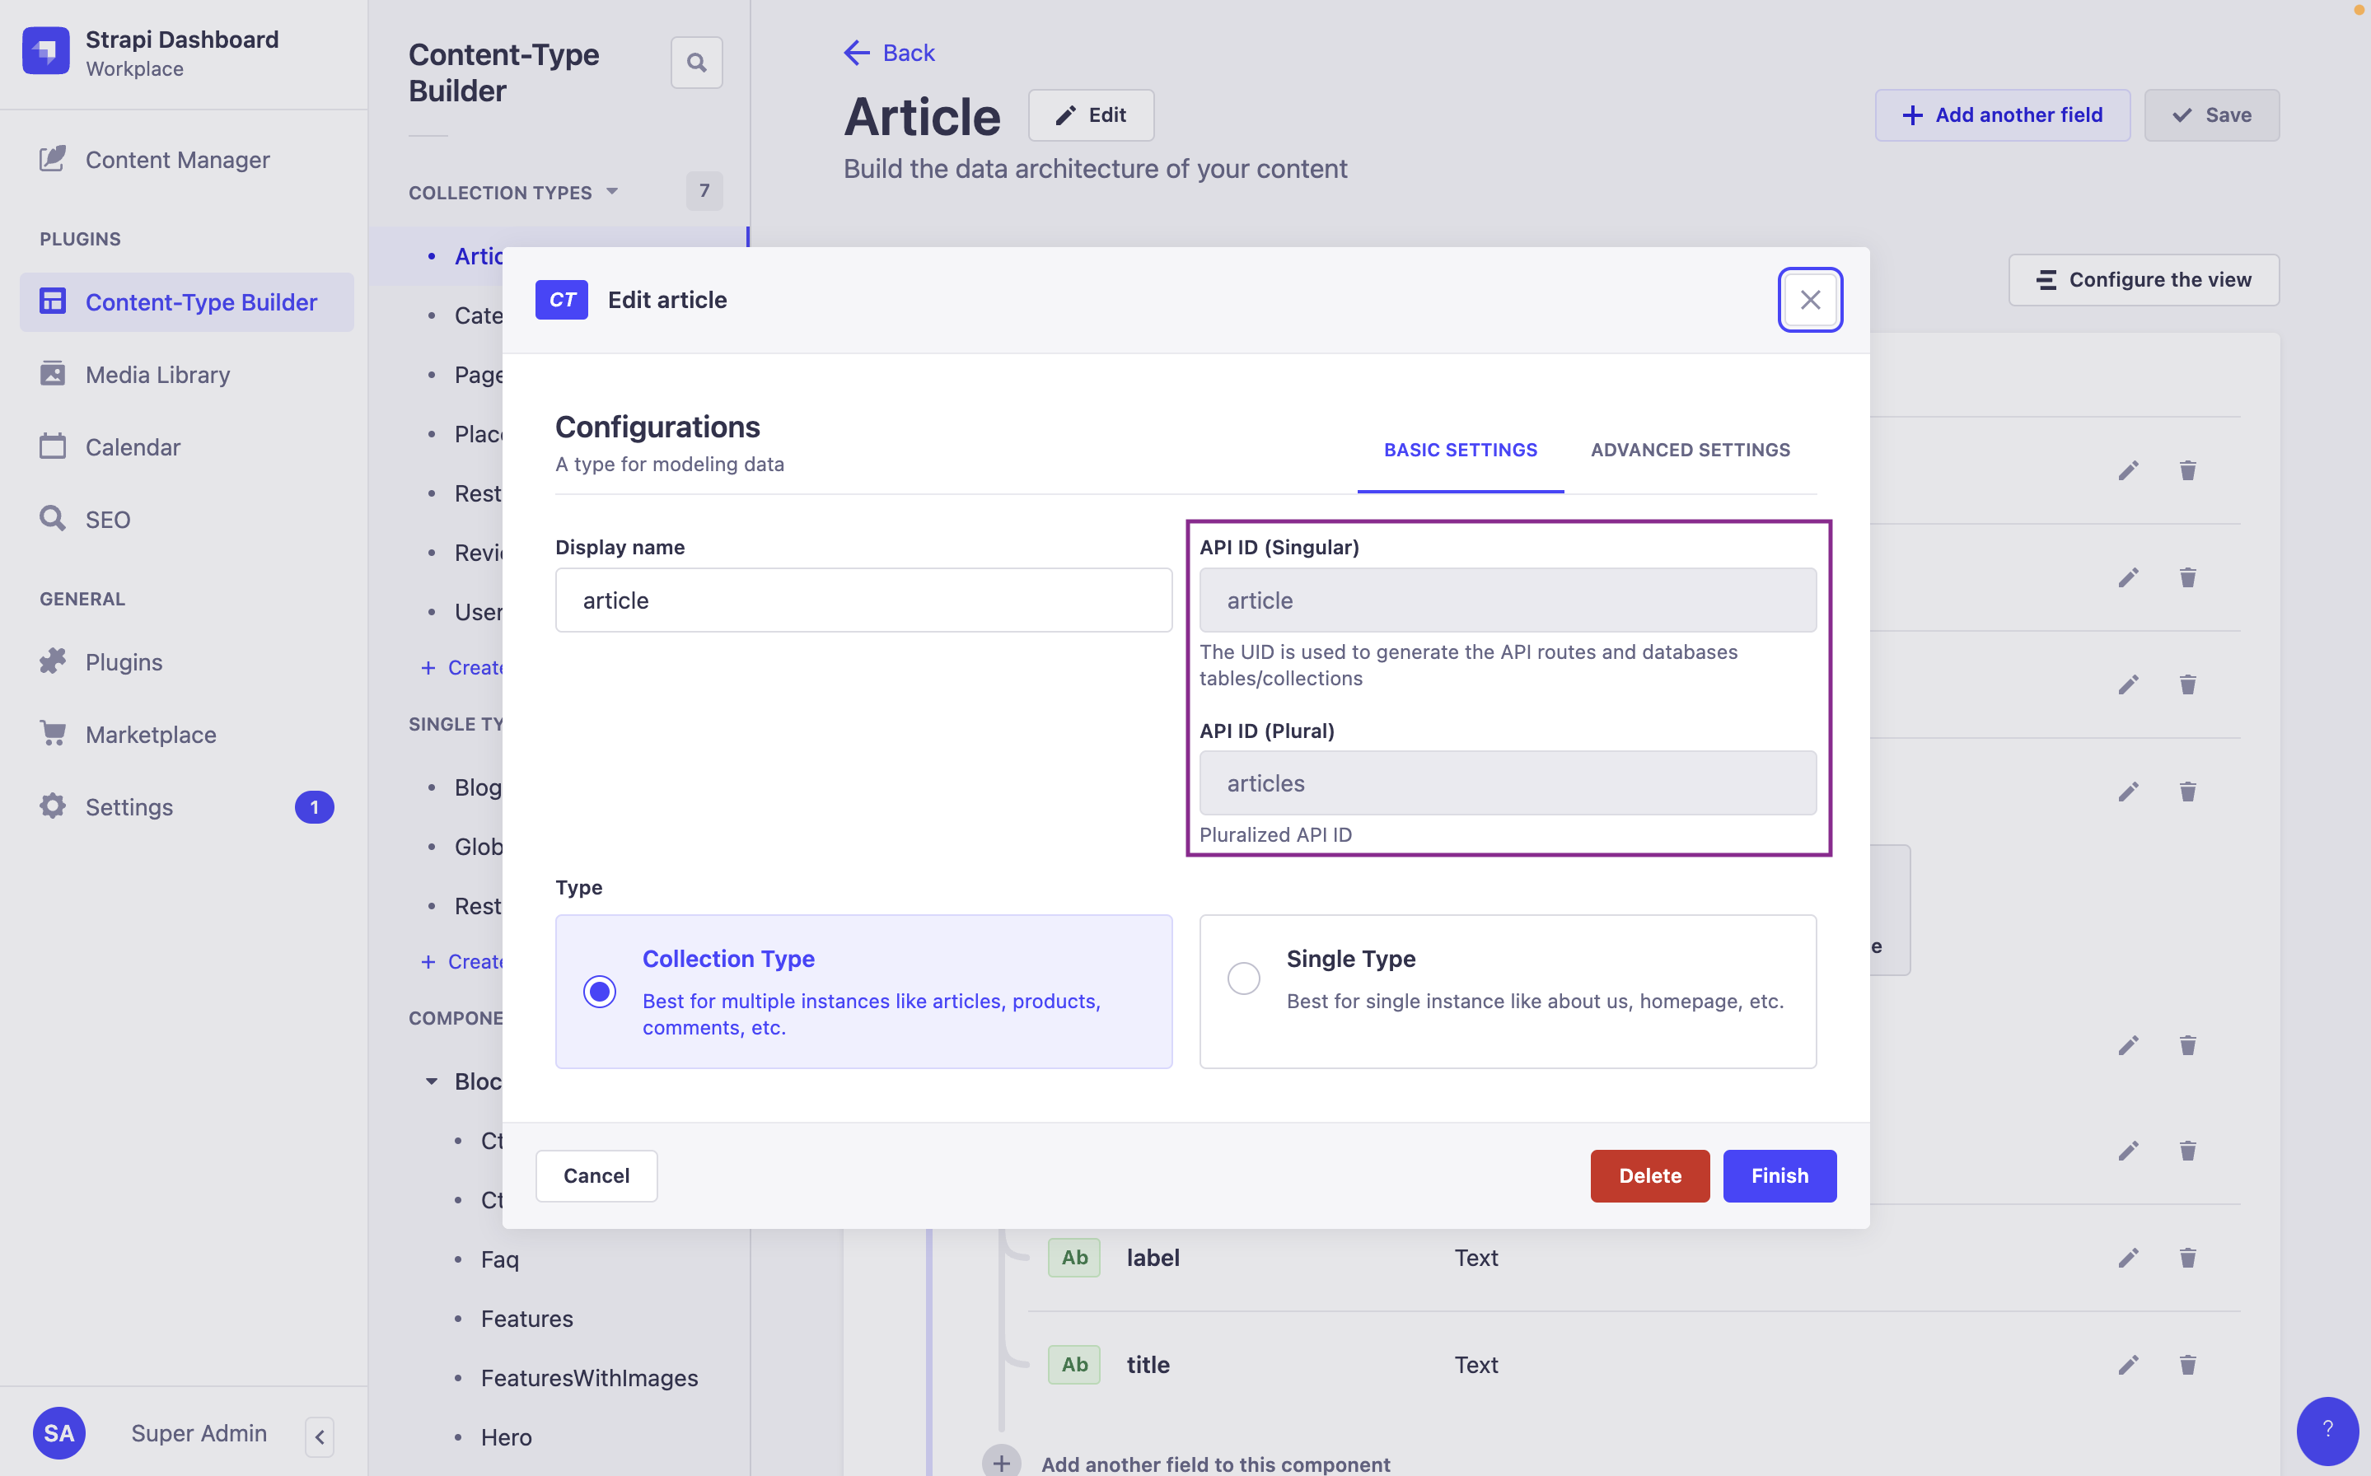The image size is (2371, 1476).
Task: Switch to Basic Settings tab
Action: (x=1459, y=449)
